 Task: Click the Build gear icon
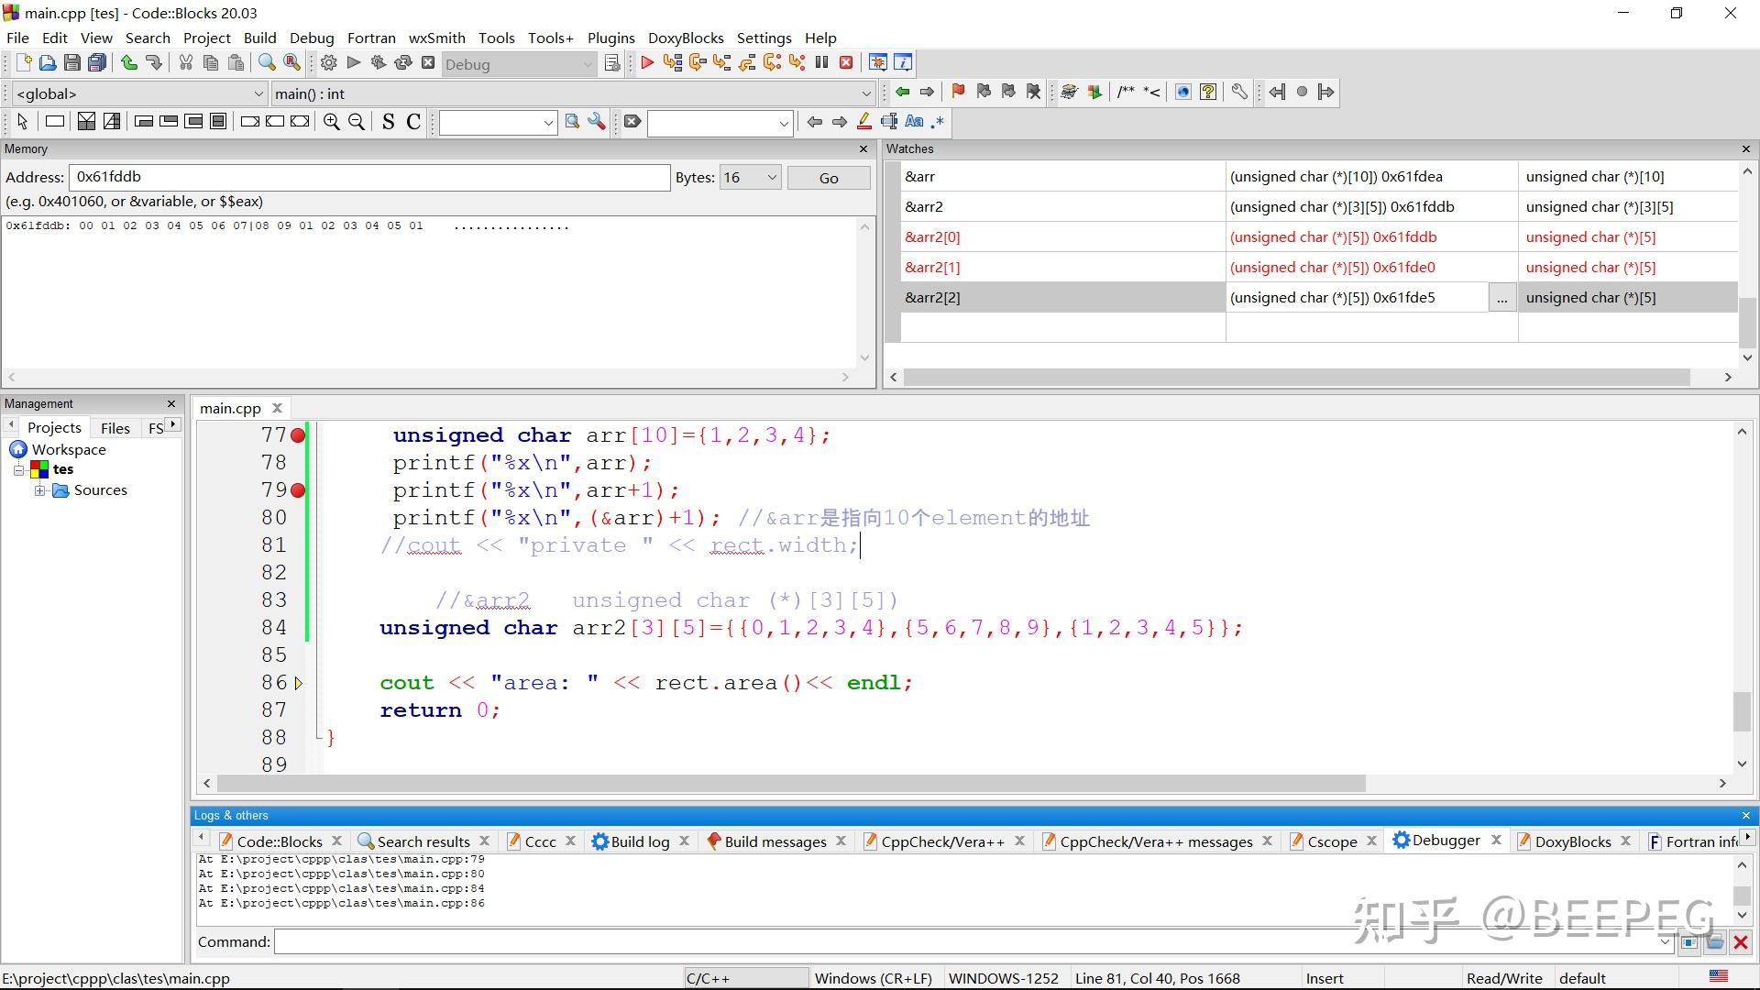point(328,63)
